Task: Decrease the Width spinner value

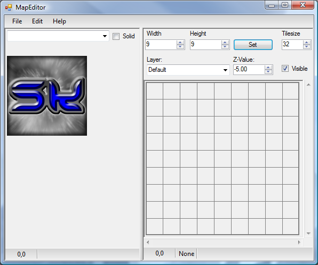Action: 180,47
